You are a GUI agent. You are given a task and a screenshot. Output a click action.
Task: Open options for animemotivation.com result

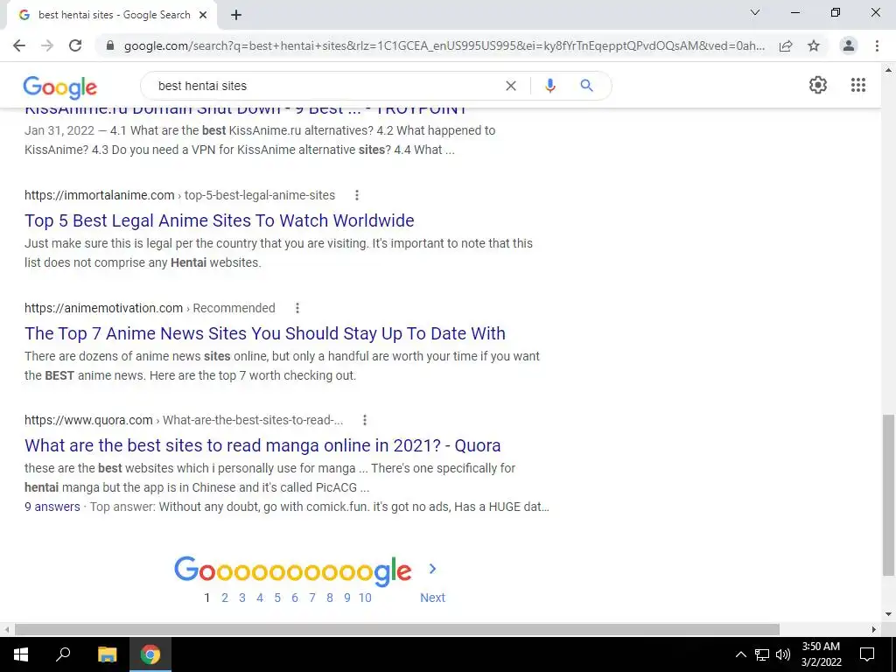(x=297, y=308)
